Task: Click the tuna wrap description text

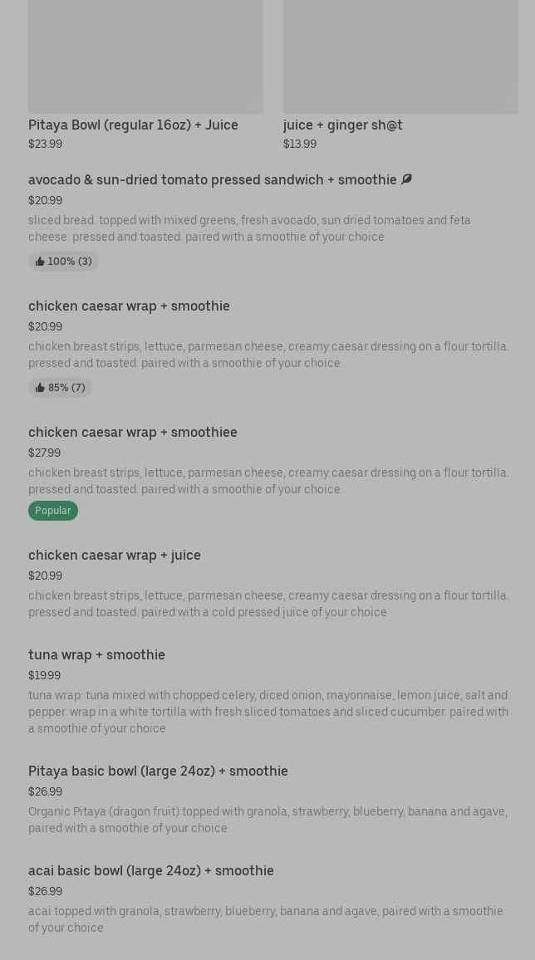Action: click(x=267, y=712)
